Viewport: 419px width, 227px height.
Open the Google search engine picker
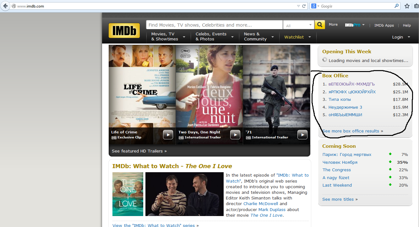(314, 6)
